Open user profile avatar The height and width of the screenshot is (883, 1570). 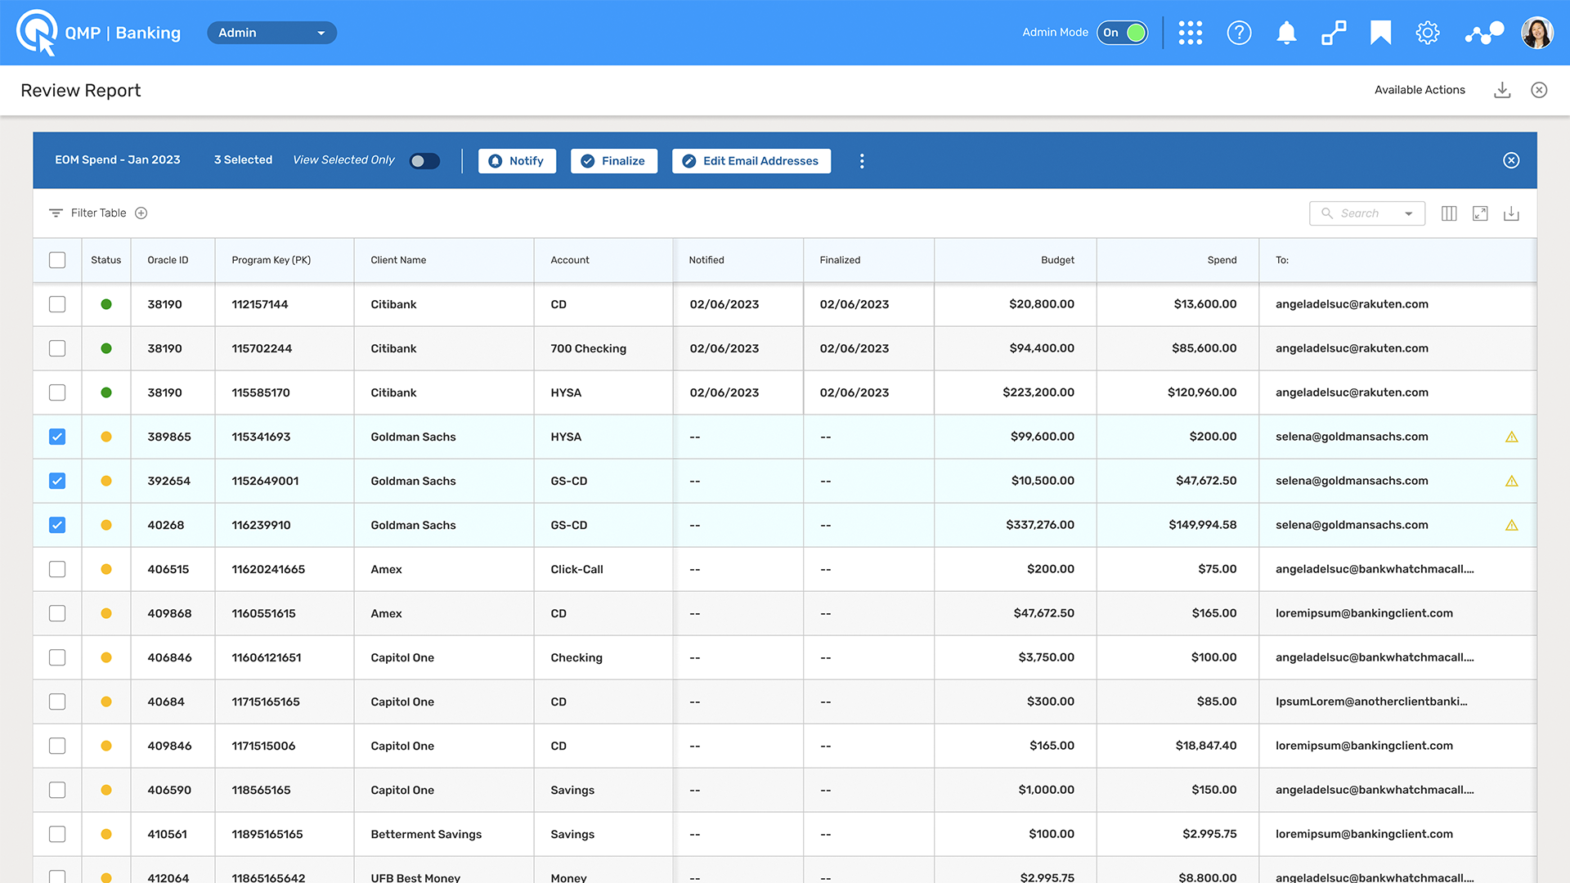[1537, 33]
